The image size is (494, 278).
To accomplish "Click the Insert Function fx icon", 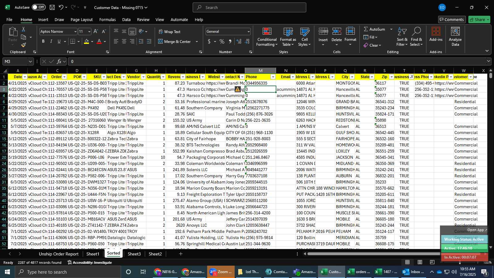I will [59, 61].
